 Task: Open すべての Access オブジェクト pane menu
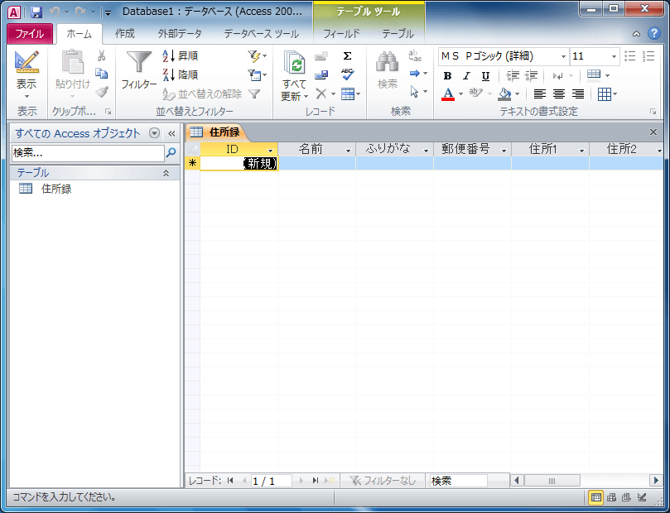(154, 133)
